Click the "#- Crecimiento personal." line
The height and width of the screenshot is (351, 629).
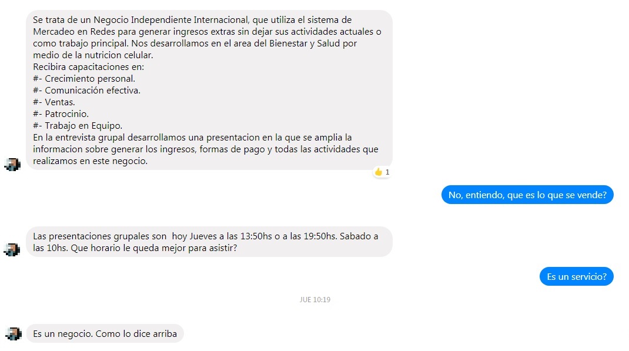pos(84,79)
